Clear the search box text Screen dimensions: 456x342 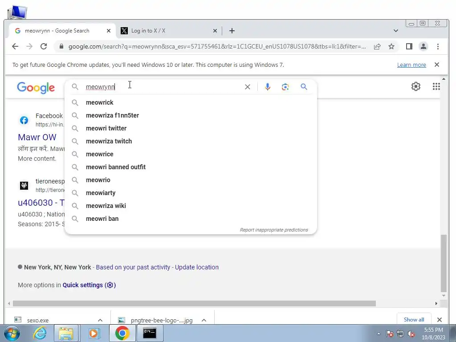coord(248,87)
